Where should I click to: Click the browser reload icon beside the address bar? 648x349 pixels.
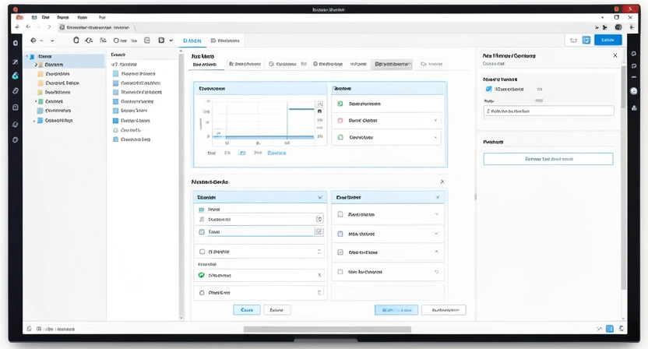tap(48, 26)
